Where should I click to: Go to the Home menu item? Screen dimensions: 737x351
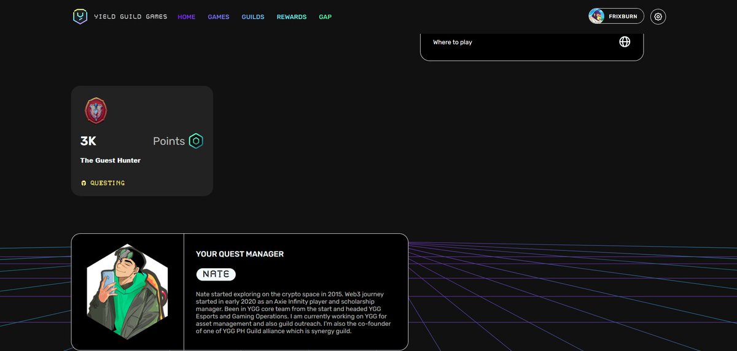[x=187, y=17]
